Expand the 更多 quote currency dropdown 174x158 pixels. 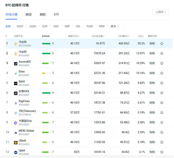(x=115, y=26)
